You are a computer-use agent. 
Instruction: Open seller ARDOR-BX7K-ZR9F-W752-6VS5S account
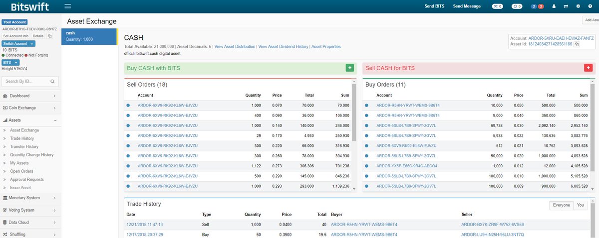coord(493,225)
